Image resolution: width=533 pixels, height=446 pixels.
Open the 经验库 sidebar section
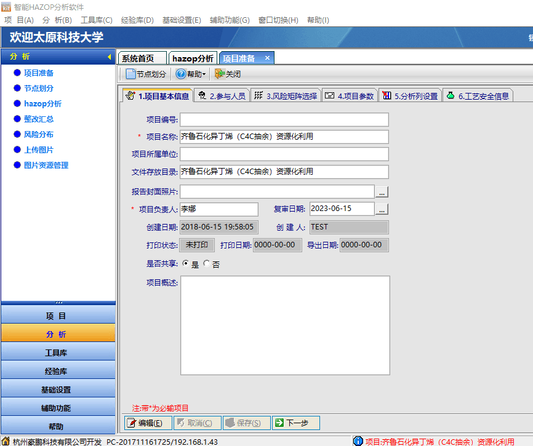click(x=58, y=370)
